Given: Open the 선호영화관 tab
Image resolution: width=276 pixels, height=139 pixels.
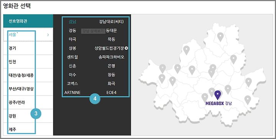Looking at the screenshot, I should pyautogui.click(x=28, y=21).
